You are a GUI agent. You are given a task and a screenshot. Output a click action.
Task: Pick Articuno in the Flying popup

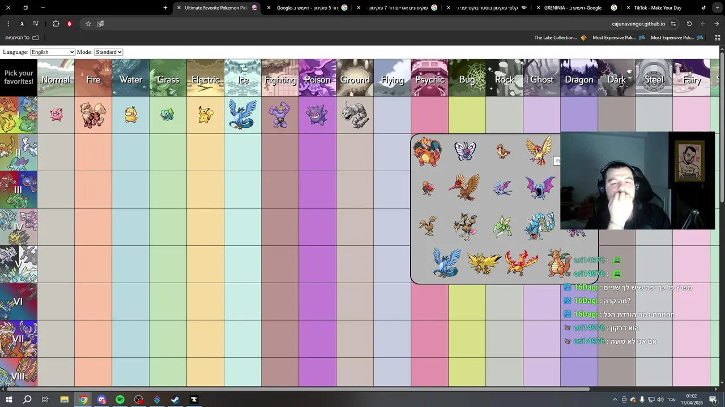tap(447, 263)
